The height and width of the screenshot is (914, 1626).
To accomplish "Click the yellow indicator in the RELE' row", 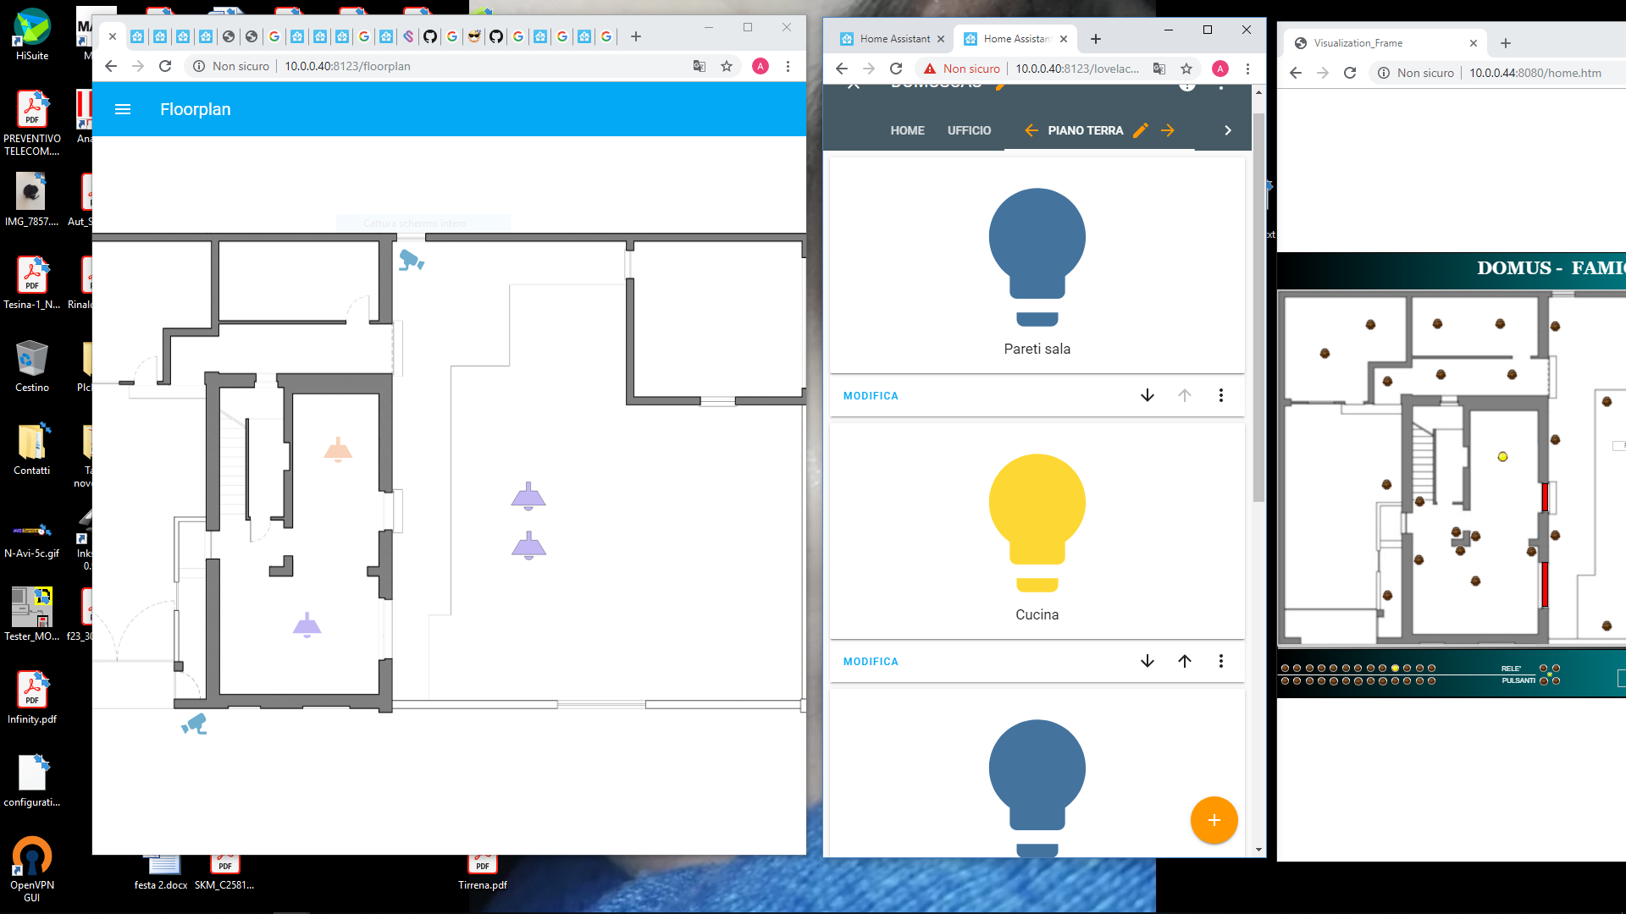I will pos(1394,668).
